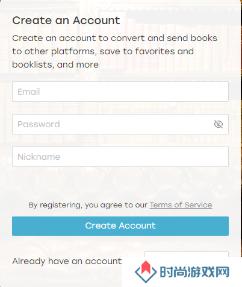The height and width of the screenshot is (287, 242).
Task: Toggle password visibility with the crossed-eye icon
Action: pyautogui.click(x=219, y=124)
